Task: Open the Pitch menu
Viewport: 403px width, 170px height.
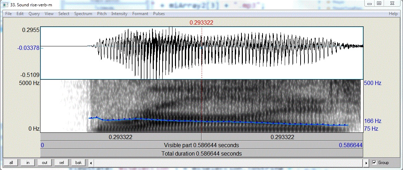Action: (102, 14)
